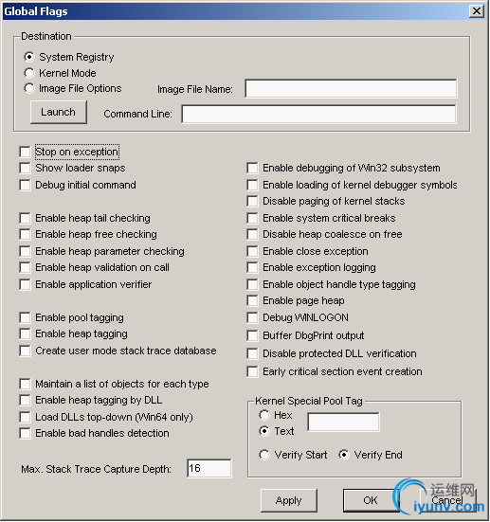The width and height of the screenshot is (490, 522).
Task: Tick Debug initial command
Action: click(x=25, y=185)
